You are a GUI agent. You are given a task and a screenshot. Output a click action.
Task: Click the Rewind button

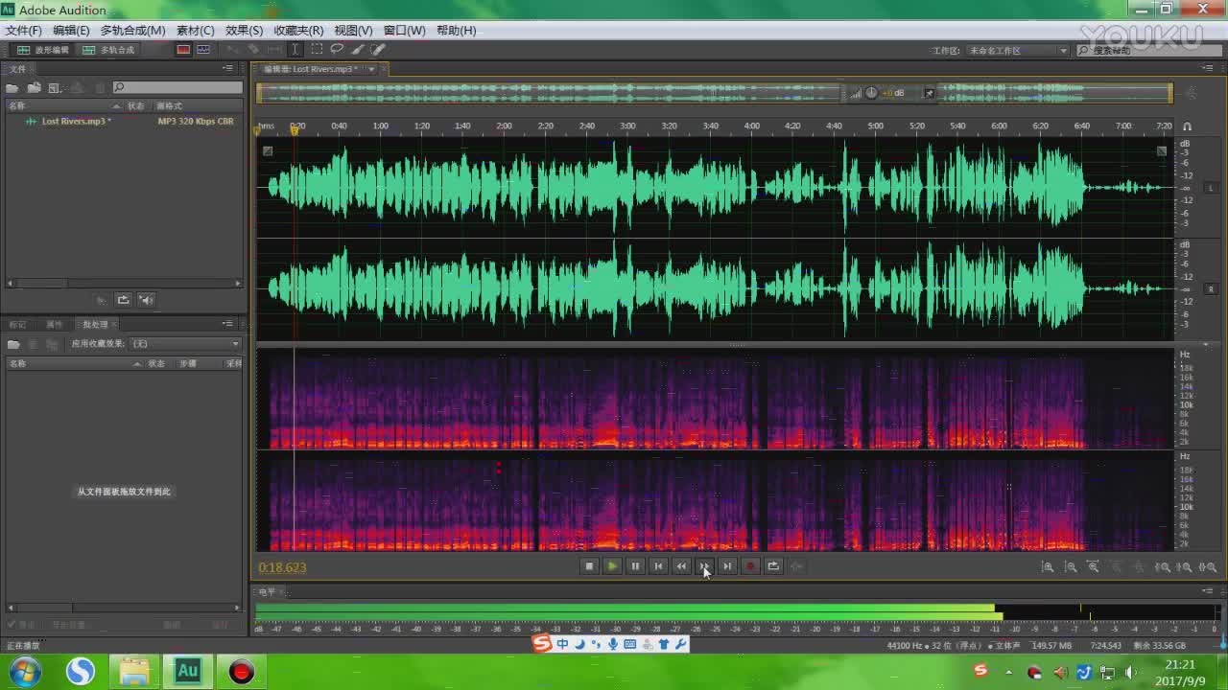coord(681,566)
